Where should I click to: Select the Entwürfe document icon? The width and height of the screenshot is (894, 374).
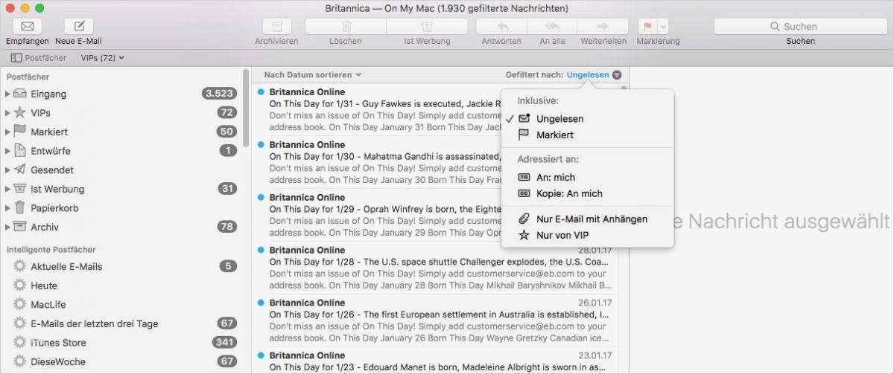(x=19, y=151)
